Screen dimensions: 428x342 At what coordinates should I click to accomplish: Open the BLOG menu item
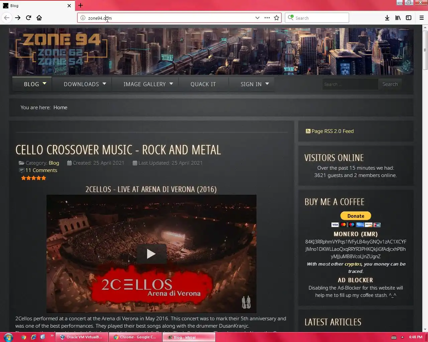(x=31, y=84)
